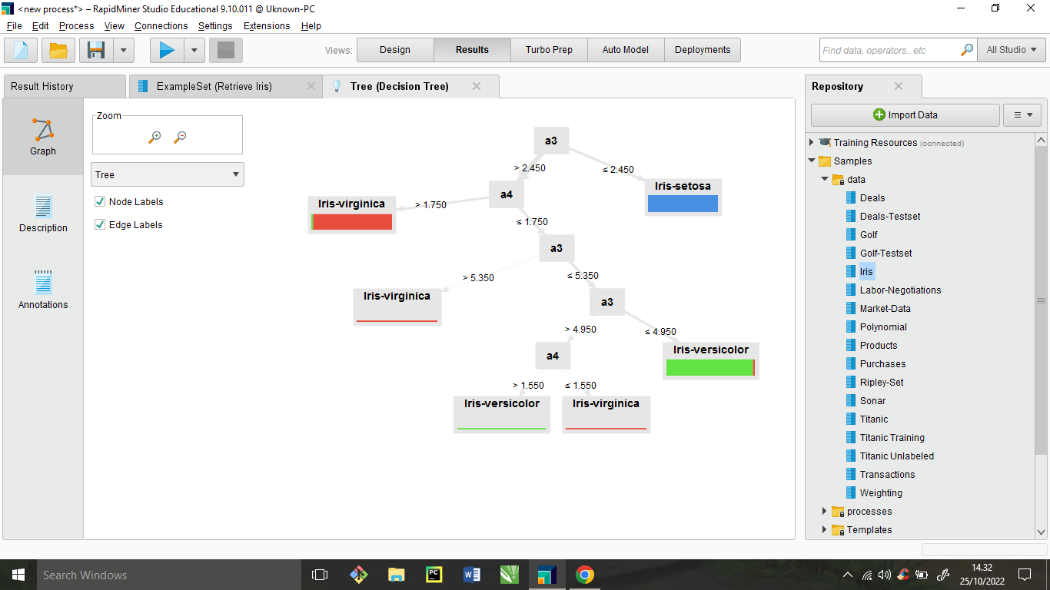Run the current process
This screenshot has width=1050, height=590.
[166, 49]
